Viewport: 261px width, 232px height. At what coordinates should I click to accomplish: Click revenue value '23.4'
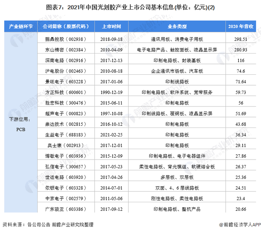[241, 199]
